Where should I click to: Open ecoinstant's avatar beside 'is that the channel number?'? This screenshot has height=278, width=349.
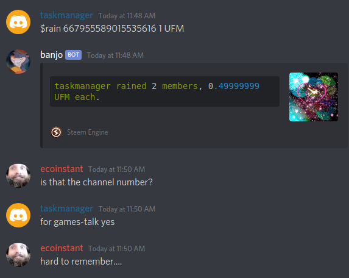(18, 176)
